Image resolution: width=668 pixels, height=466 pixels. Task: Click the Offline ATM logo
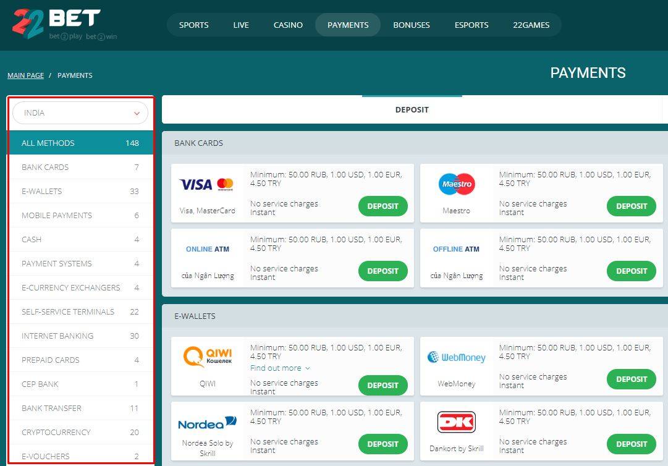click(456, 249)
